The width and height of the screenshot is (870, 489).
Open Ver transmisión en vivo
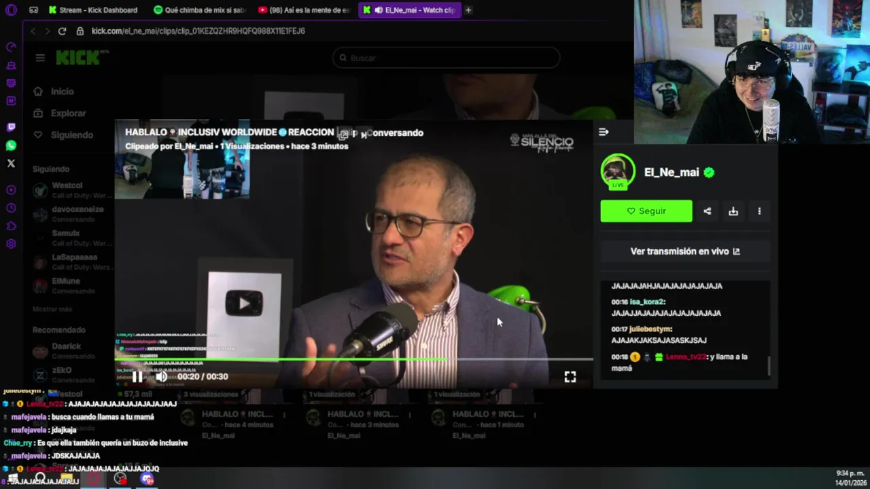pyautogui.click(x=685, y=251)
